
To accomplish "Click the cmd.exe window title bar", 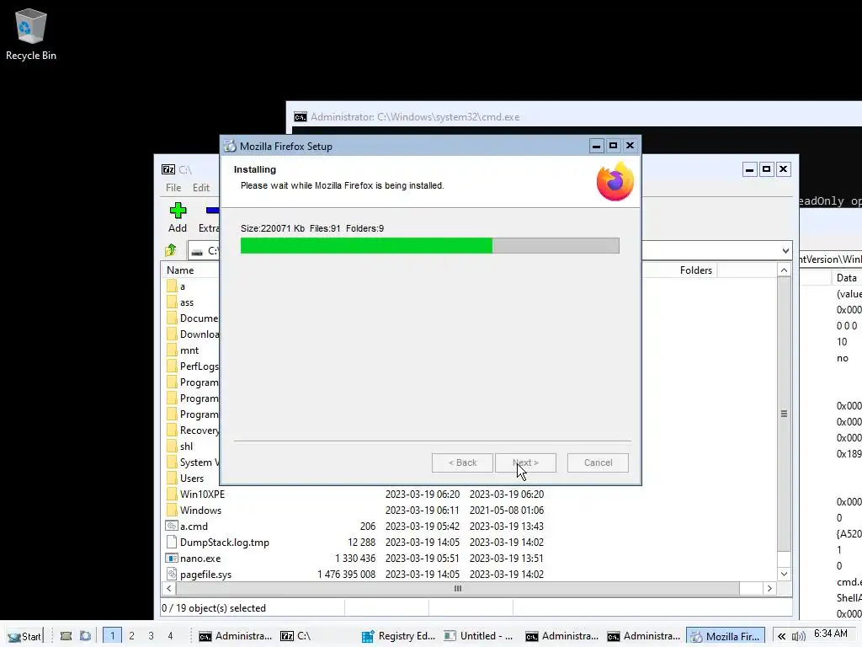I will 574,116.
